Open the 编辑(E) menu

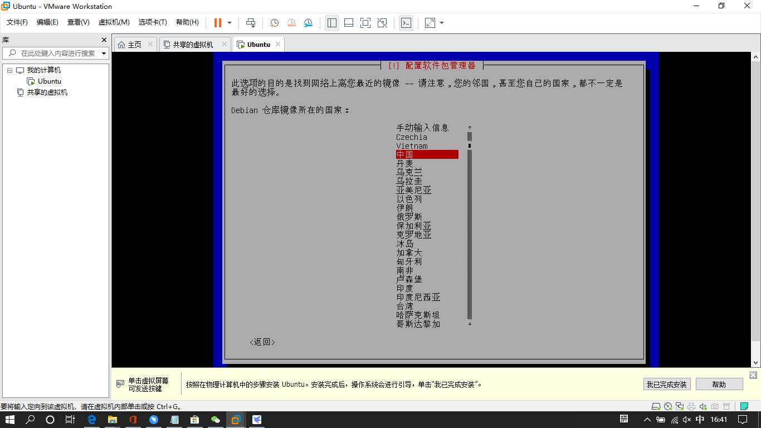[x=47, y=22]
